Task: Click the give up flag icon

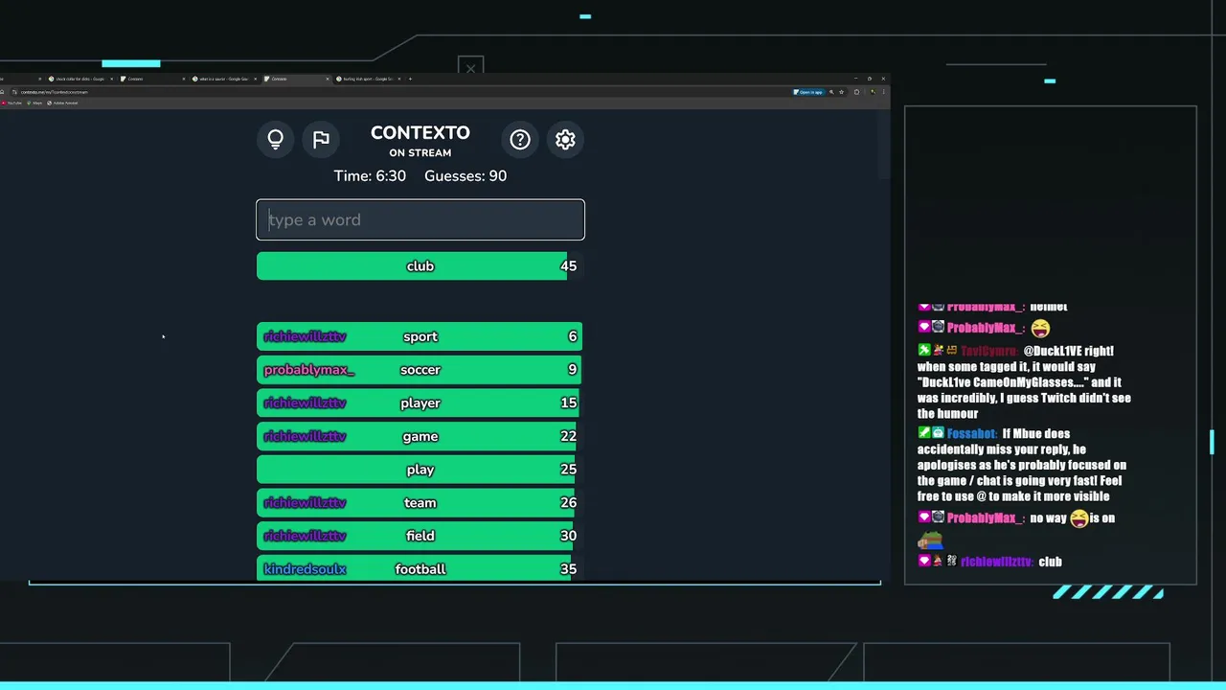Action: pos(321,139)
